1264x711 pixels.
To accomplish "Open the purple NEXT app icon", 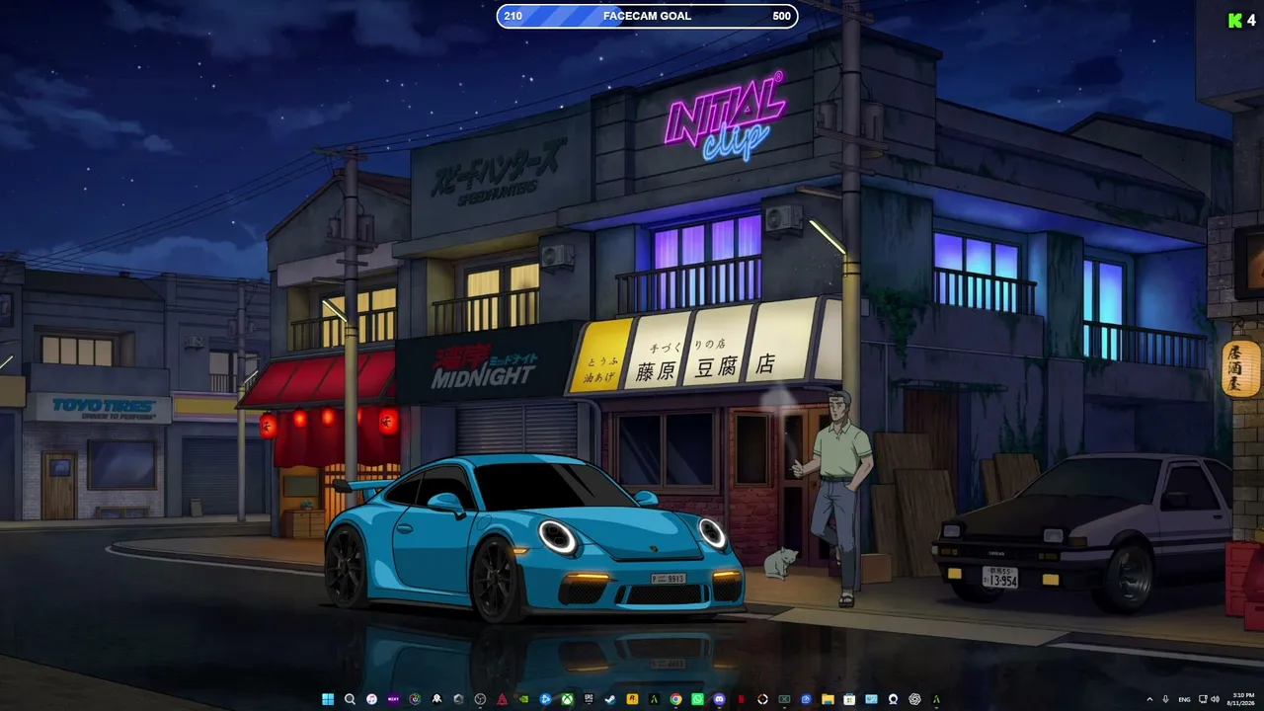I will (x=393, y=699).
